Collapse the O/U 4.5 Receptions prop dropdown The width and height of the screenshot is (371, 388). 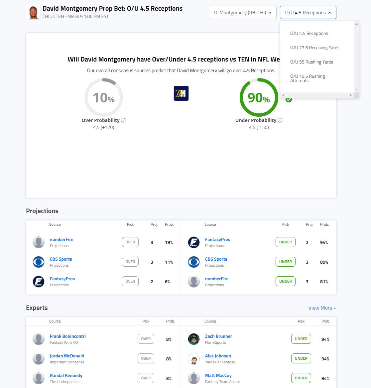click(308, 12)
